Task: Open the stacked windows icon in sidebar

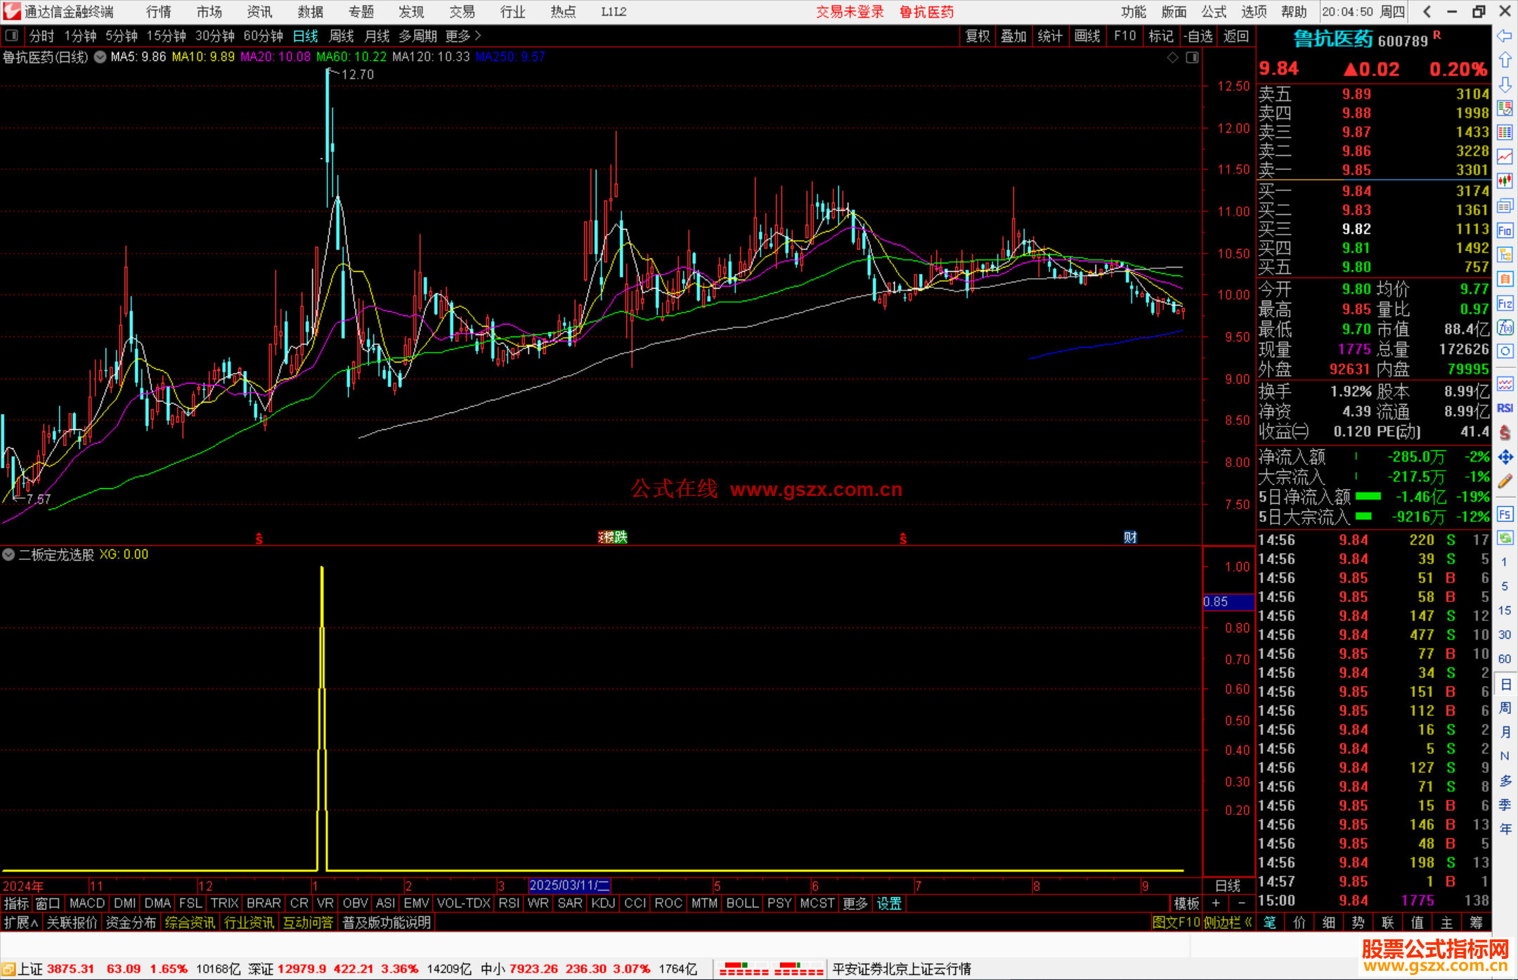Action: 1505,206
